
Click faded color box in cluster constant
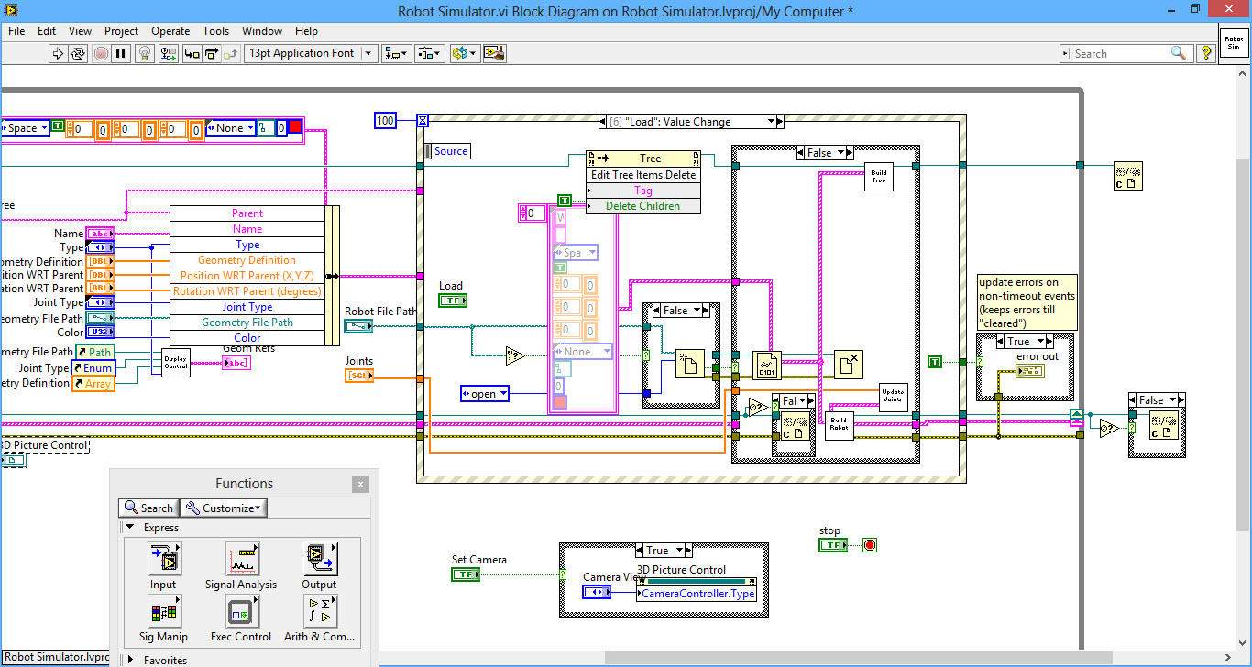(560, 401)
